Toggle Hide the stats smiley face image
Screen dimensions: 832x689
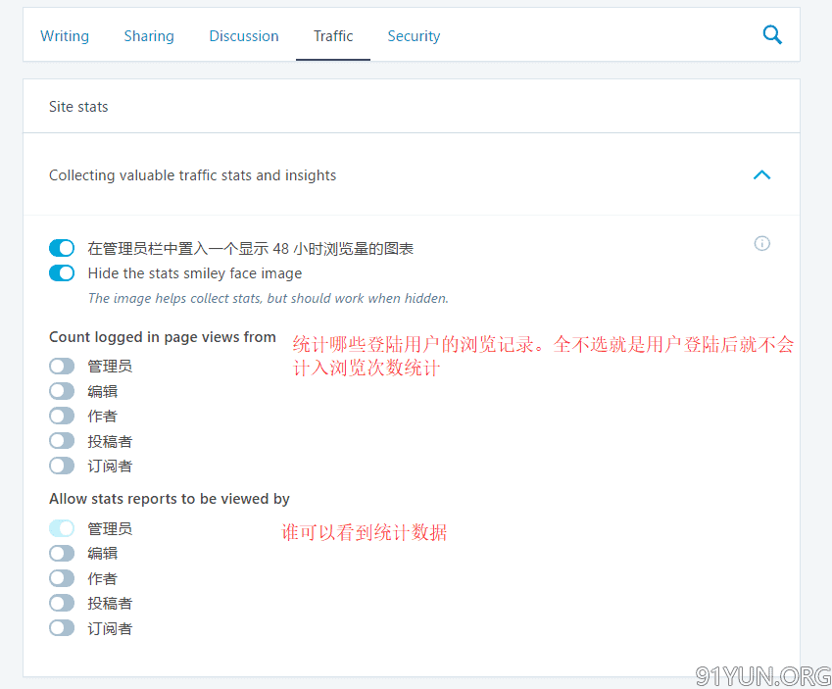point(62,273)
